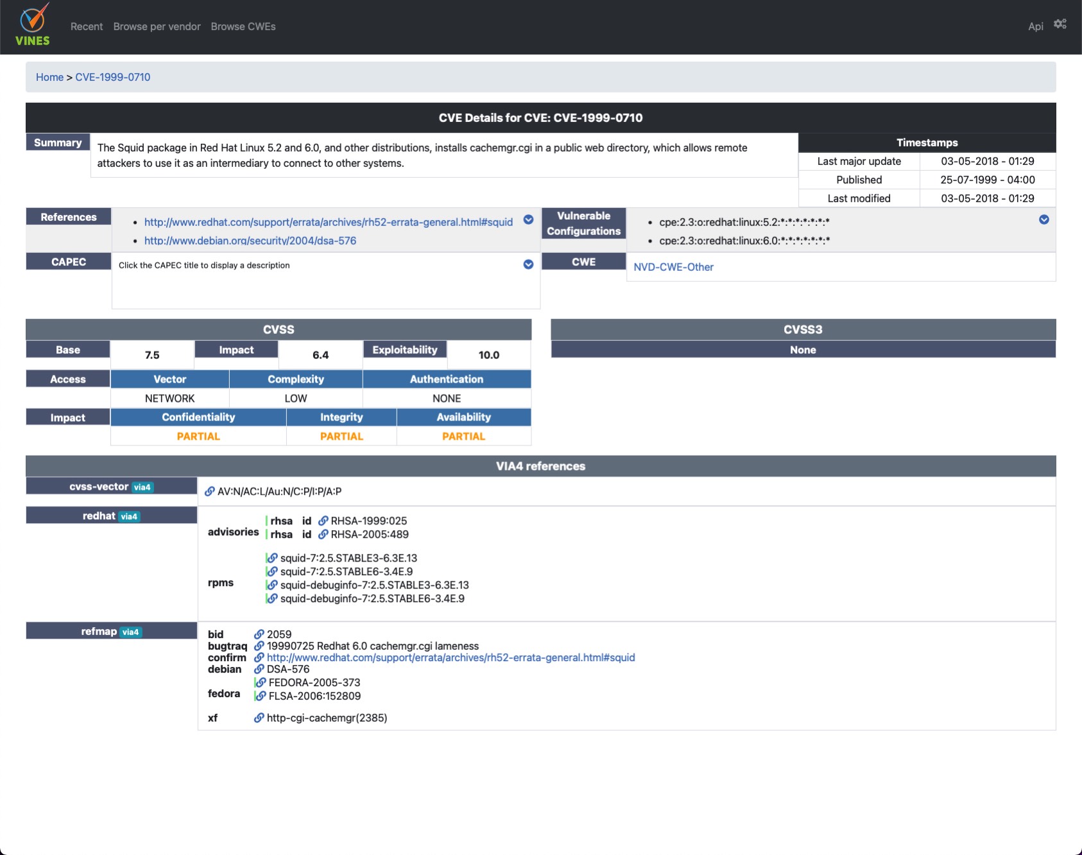
Task: Click the Summary description paragraph
Action: [x=422, y=155]
